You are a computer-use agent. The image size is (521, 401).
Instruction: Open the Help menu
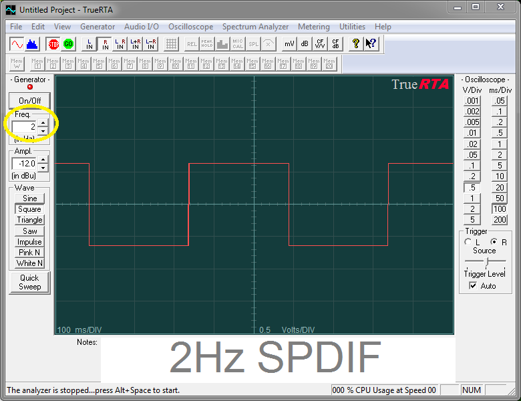(383, 27)
